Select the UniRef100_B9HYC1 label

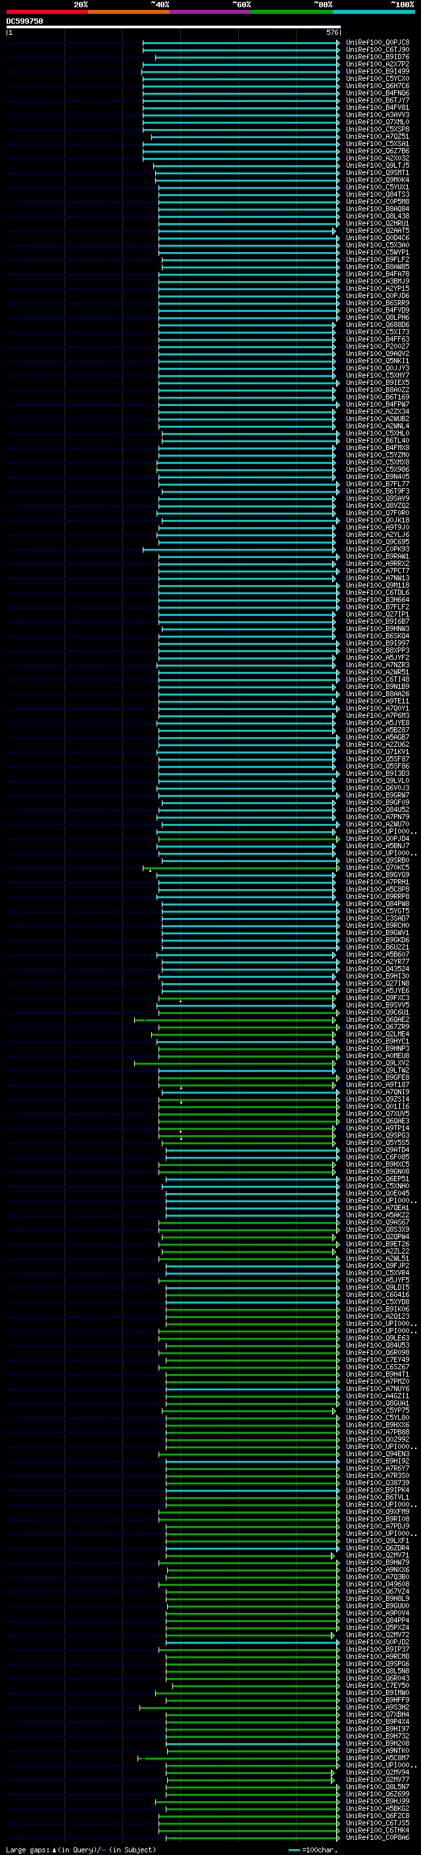(378, 1041)
